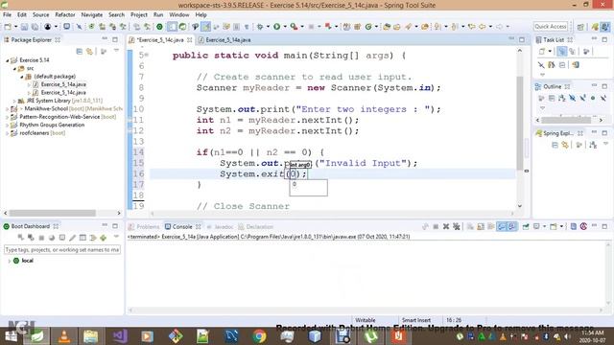Viewport: 614px width, 345px height.
Task: Select Exercise_5_14a.java in Package Explorer
Action: (63, 84)
